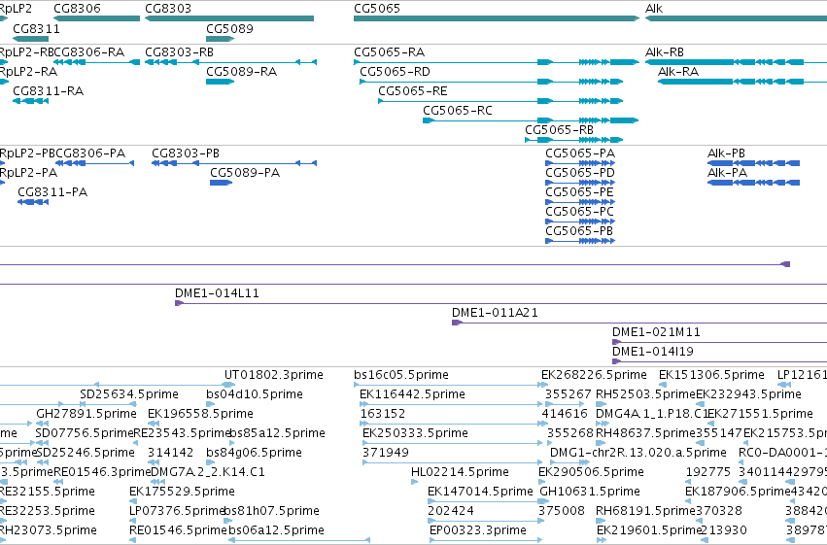827x545 pixels.
Task: Click EST entry 371949
Action: (x=386, y=453)
